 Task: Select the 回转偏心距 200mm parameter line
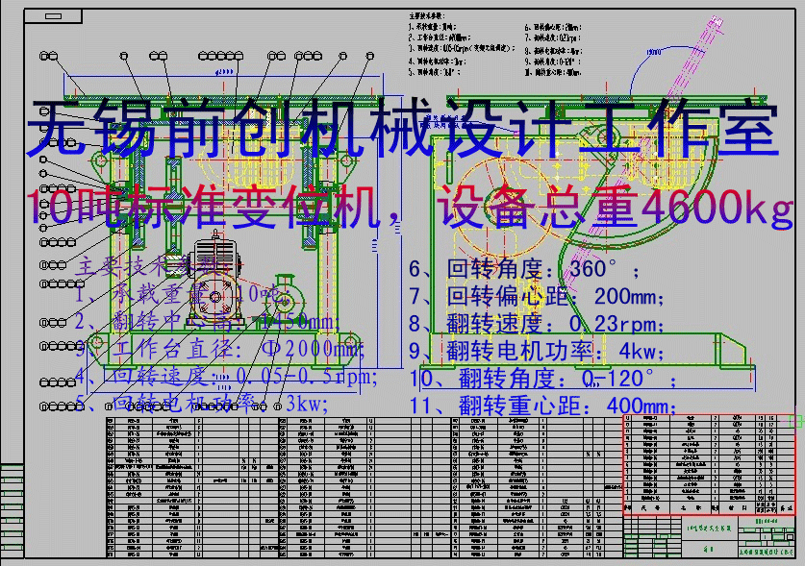[x=537, y=296]
